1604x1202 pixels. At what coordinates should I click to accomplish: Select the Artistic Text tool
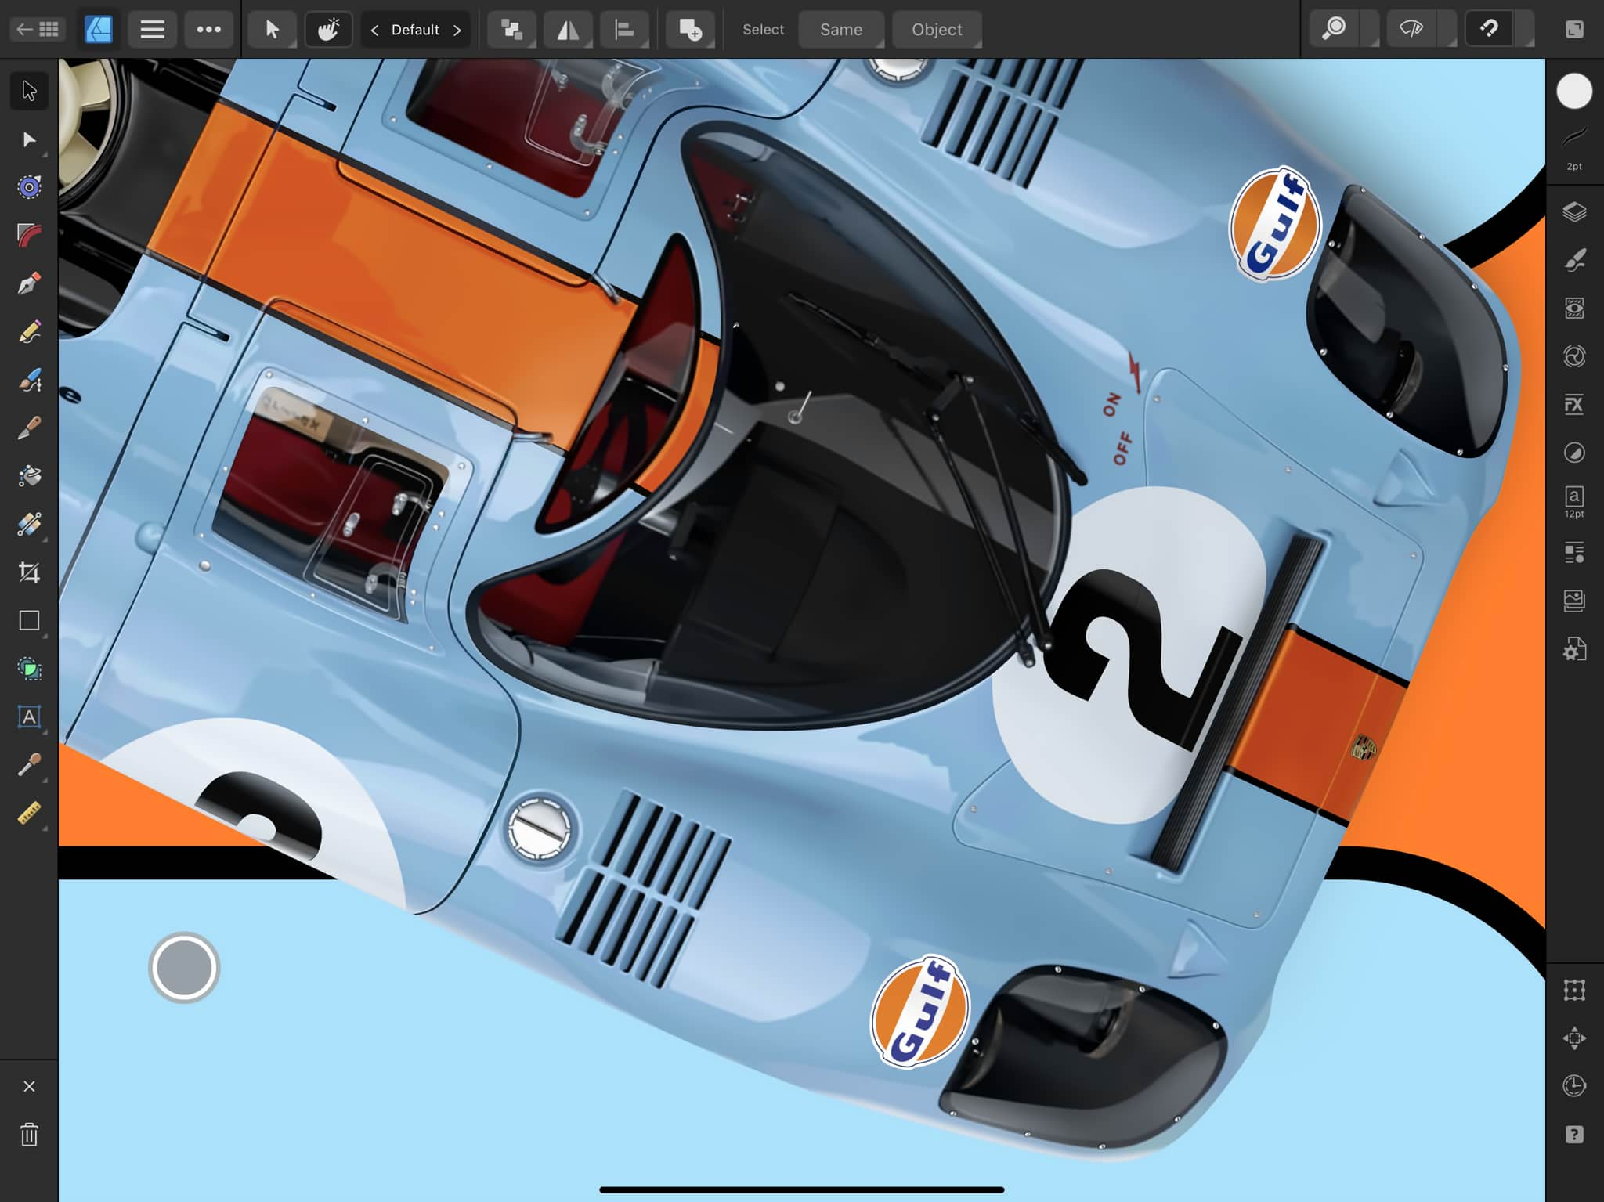pos(29,717)
